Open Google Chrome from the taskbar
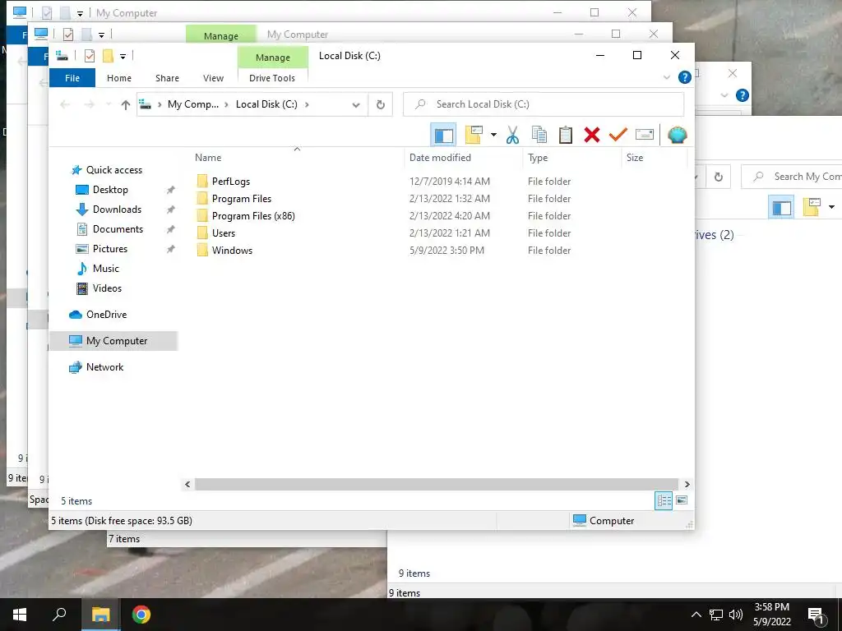This screenshot has height=631, width=842. pos(141,615)
